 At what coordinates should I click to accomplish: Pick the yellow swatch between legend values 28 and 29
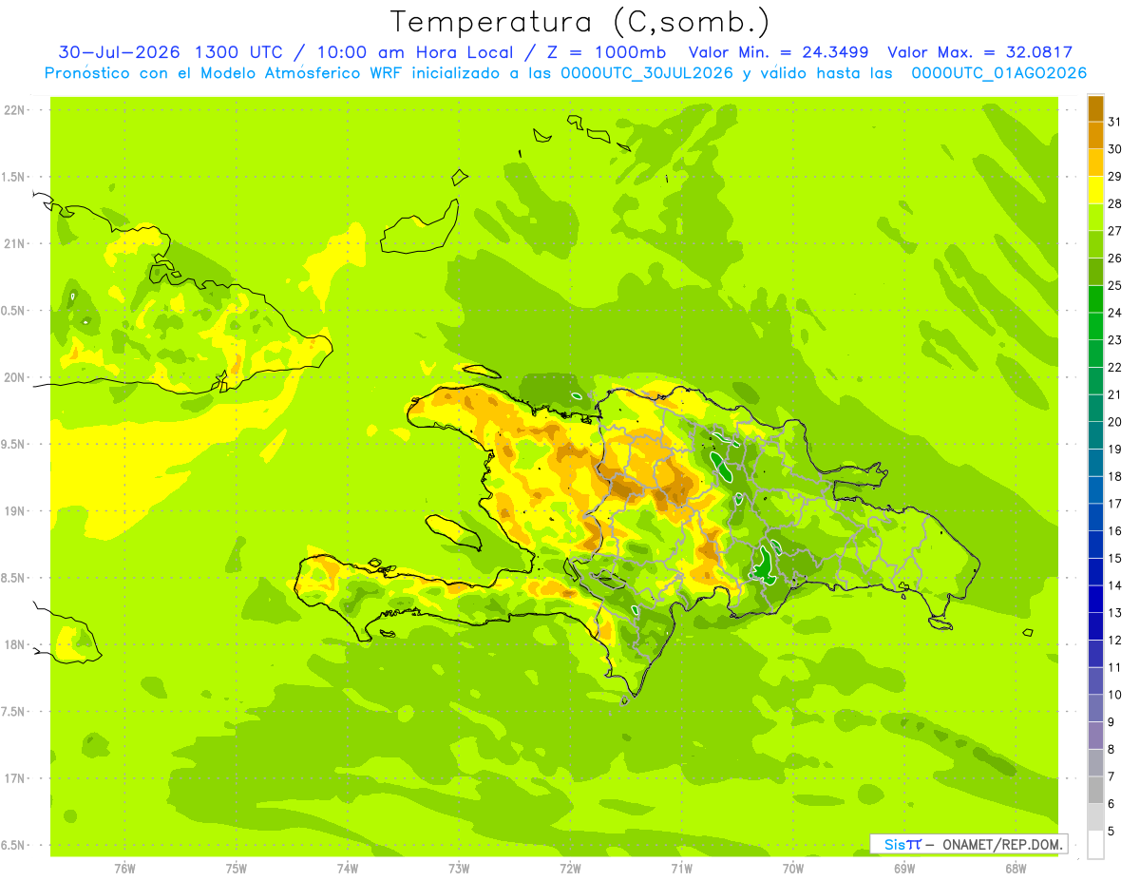click(1095, 190)
